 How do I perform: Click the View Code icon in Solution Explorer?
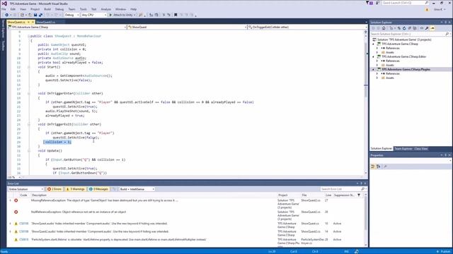point(422,28)
